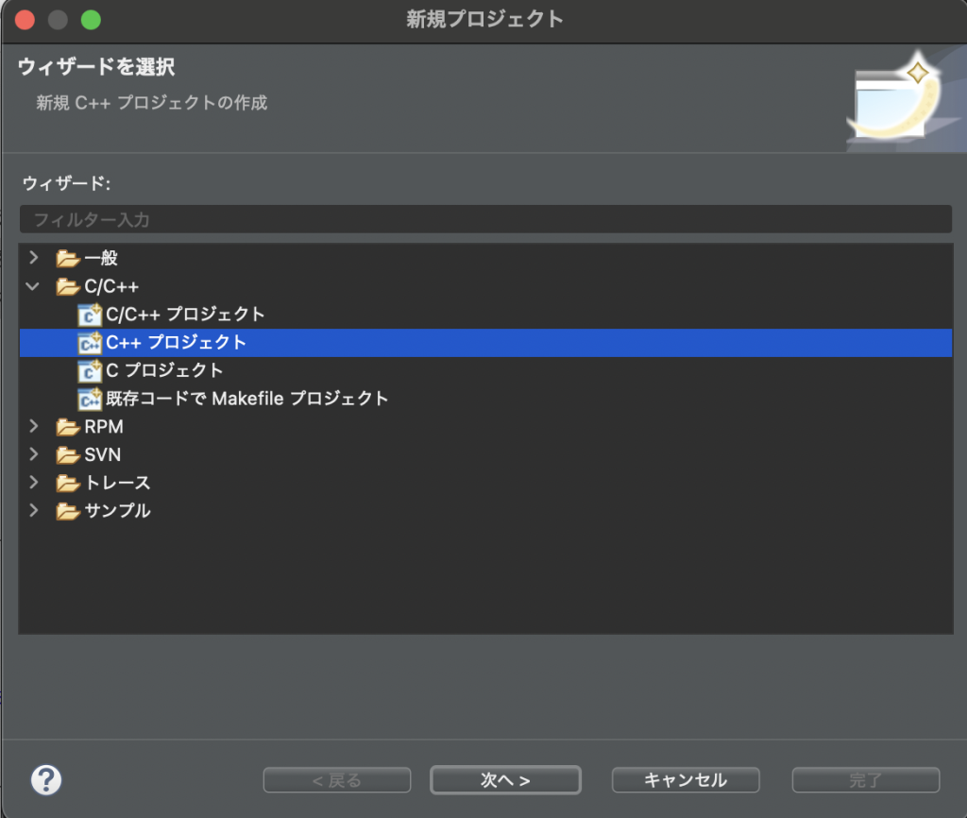Viewport: 967px width, 818px height.
Task: Click the キャンセル button
Action: coord(686,780)
